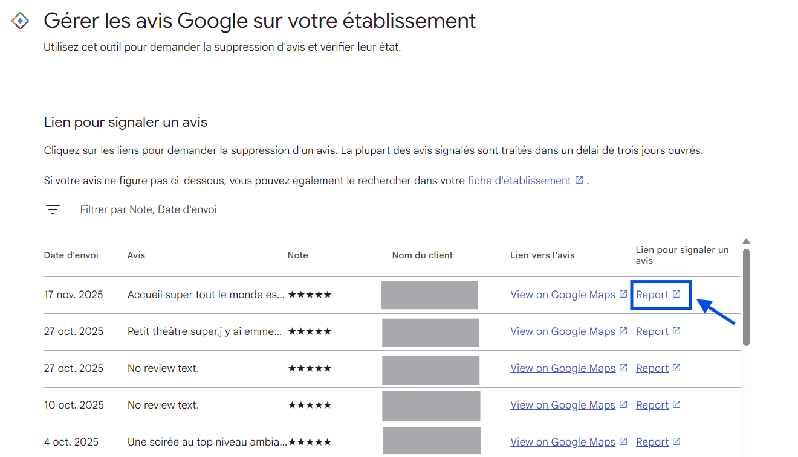798x457 pixels.
Task: Open the Filtrer par Note, Date d'envoi control
Action: 148,209
